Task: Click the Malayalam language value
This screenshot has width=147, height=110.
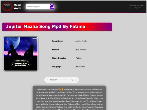Action: pyautogui.click(x=80, y=67)
